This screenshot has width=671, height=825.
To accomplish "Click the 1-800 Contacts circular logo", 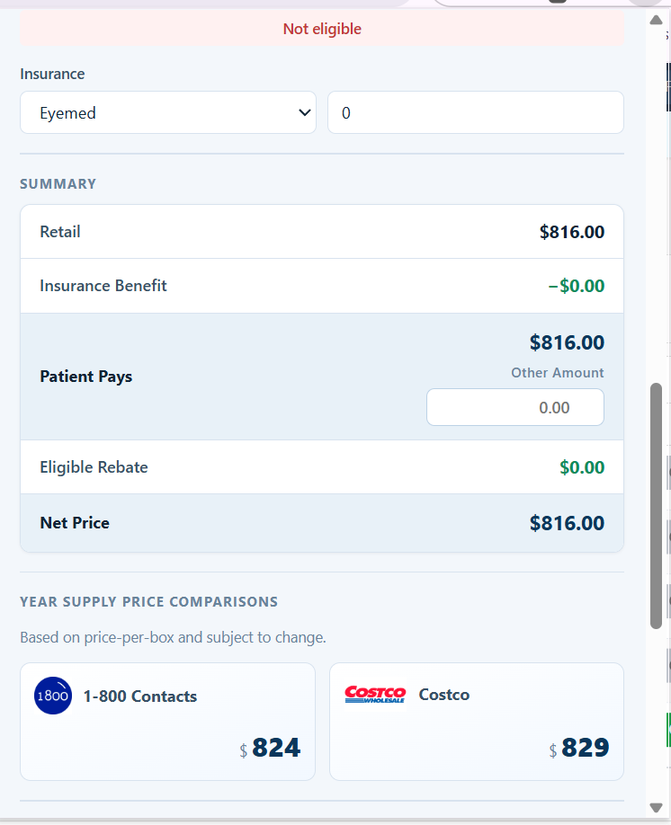I will (x=52, y=696).
